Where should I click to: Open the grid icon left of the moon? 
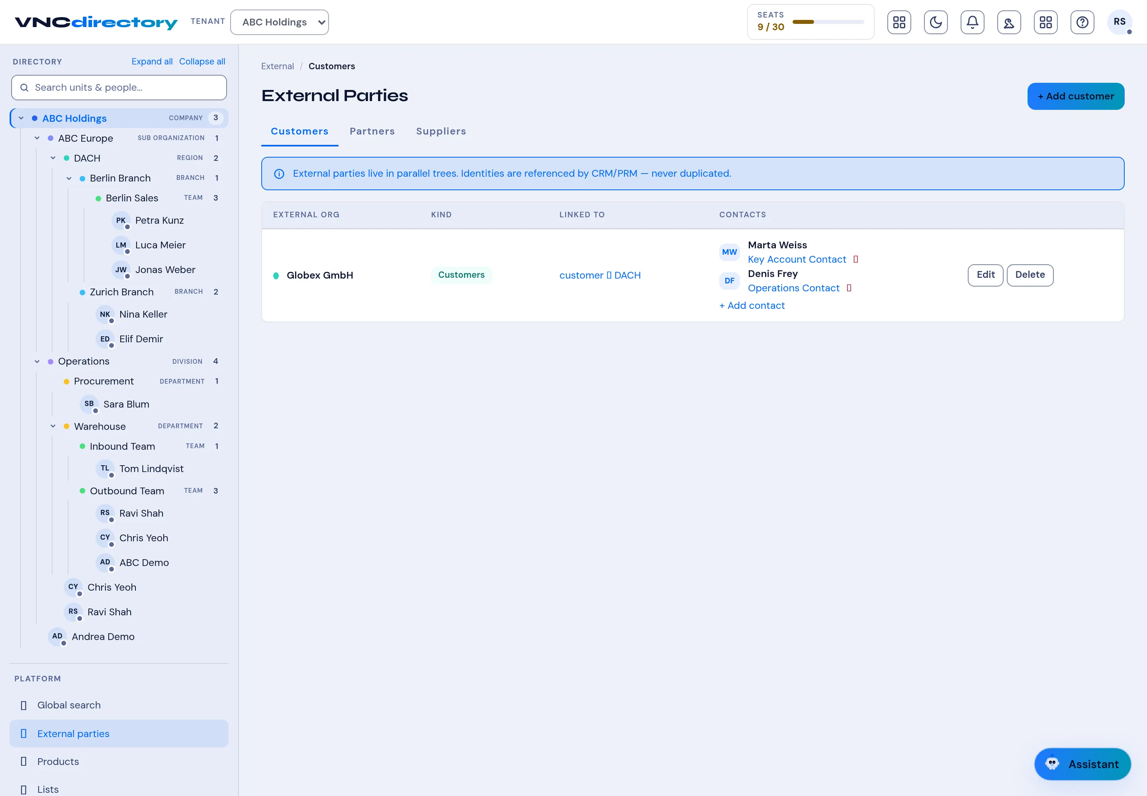899,22
